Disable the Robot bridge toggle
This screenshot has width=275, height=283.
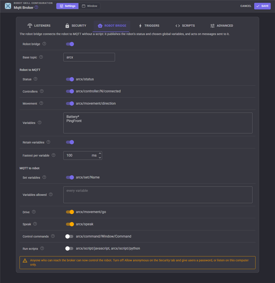coord(70,44)
